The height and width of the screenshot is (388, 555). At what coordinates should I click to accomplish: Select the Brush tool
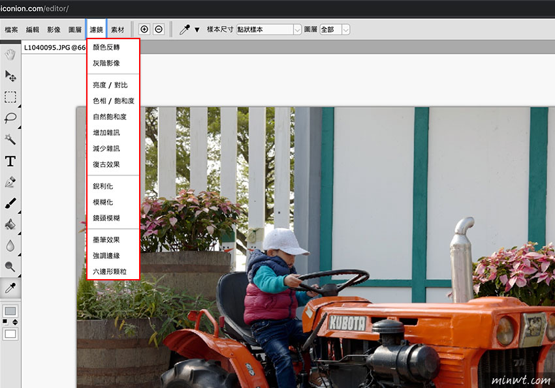(x=10, y=203)
